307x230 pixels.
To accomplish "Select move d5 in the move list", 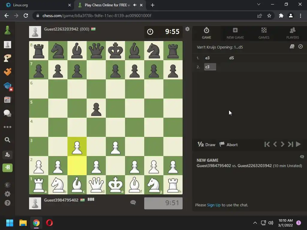I will tap(232, 58).
